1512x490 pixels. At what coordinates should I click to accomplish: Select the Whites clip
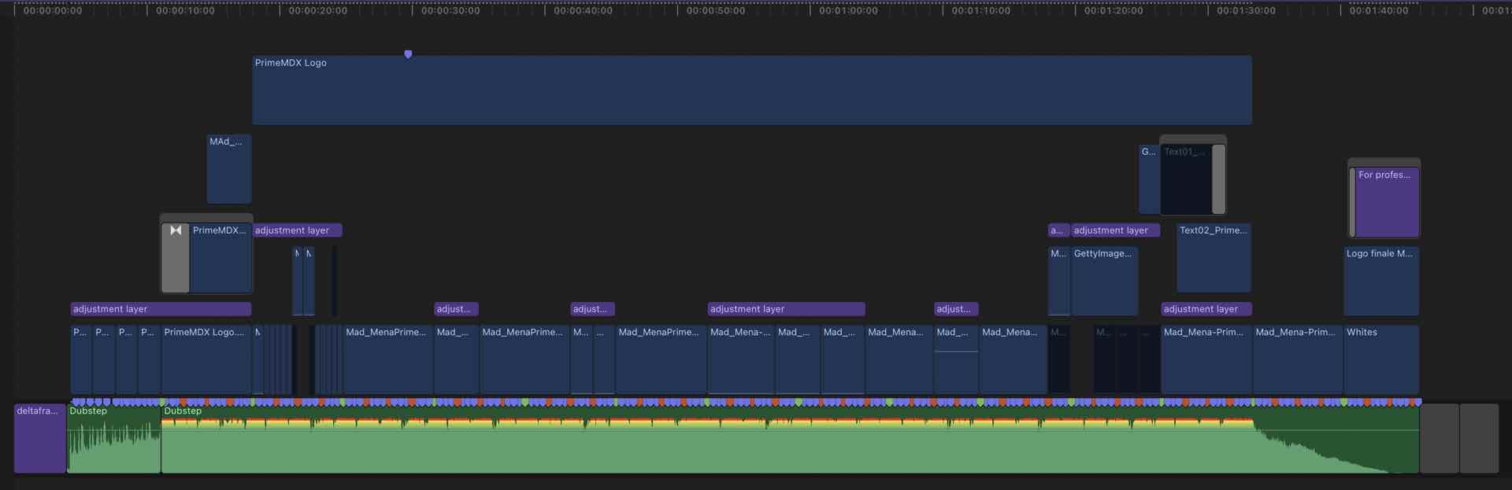(x=1381, y=359)
